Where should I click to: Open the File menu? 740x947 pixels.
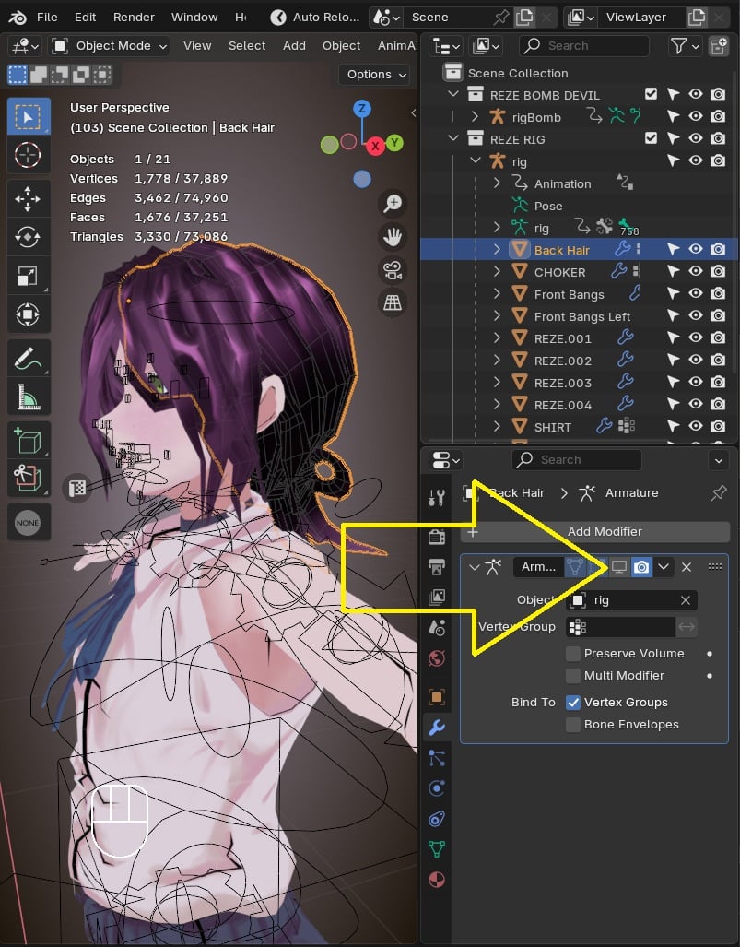[x=47, y=17]
